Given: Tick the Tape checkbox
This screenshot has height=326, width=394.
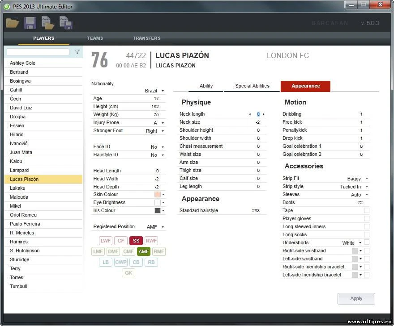Looking at the screenshot, I should 366,210.
